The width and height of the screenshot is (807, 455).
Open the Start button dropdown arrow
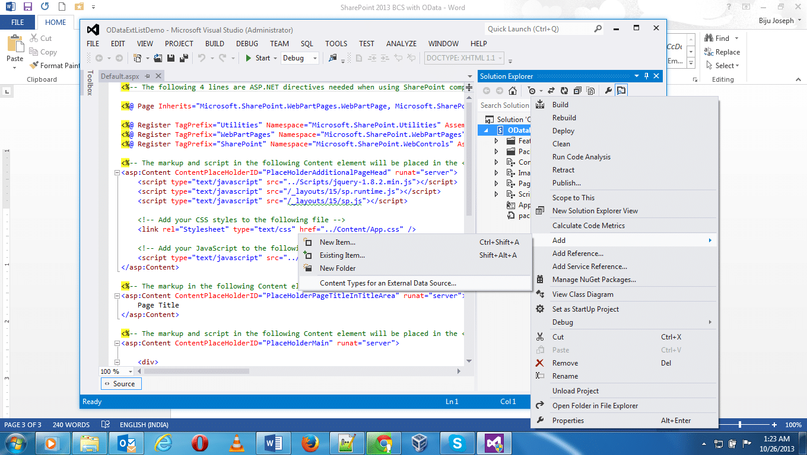click(275, 58)
